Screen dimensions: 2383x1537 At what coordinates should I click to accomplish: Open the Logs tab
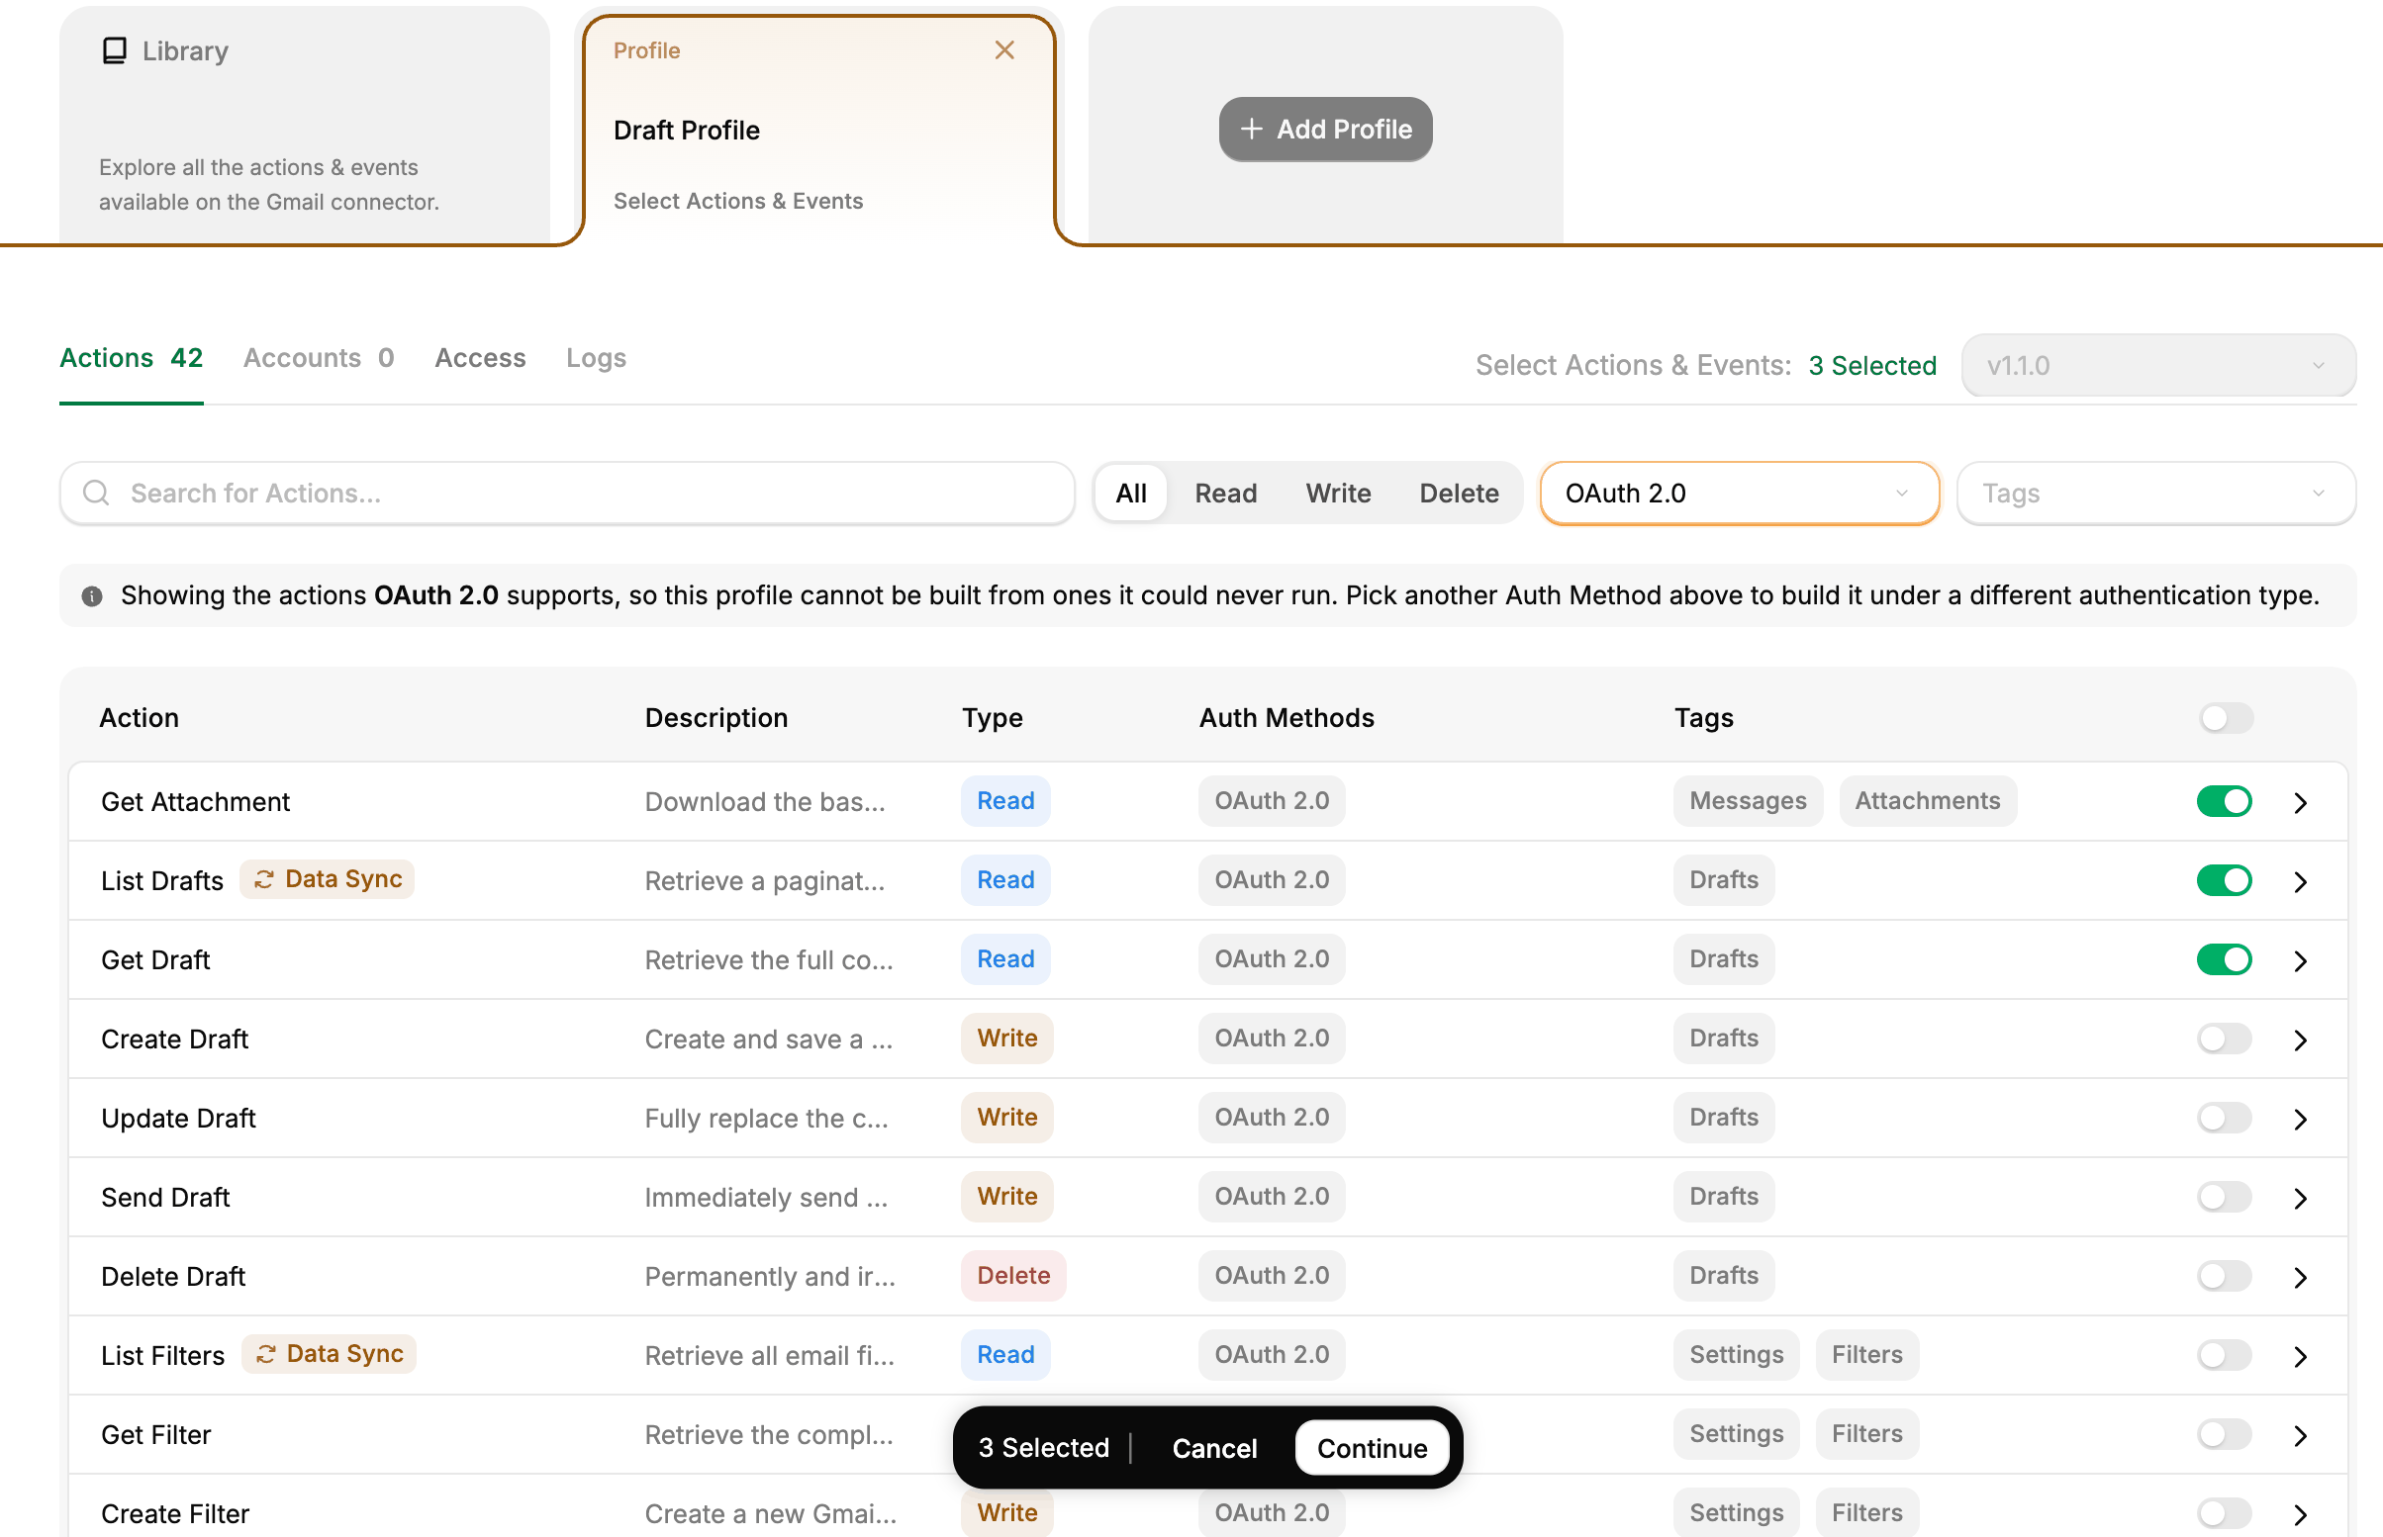tap(596, 358)
